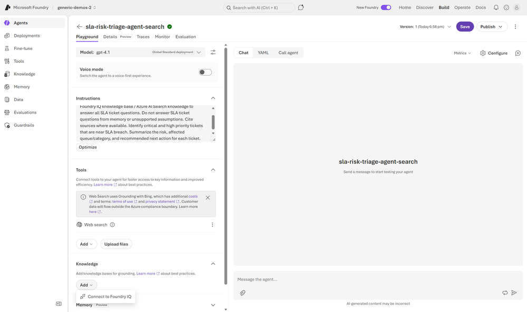Open the agent more options menu
Image resolution: width=527 pixels, height=312 pixels.
(515, 26)
